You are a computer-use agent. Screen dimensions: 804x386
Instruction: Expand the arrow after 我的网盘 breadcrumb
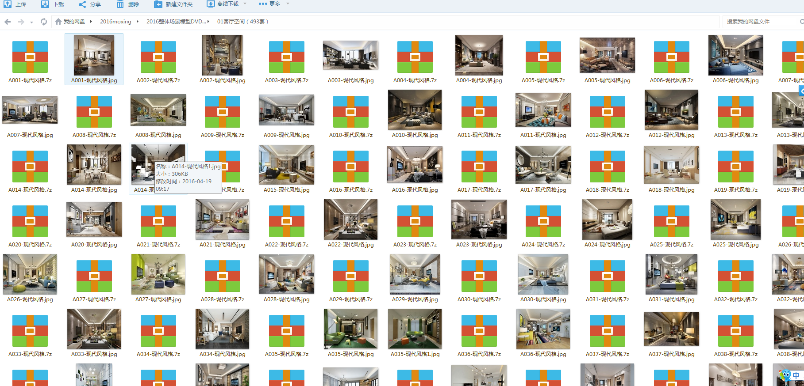click(91, 21)
